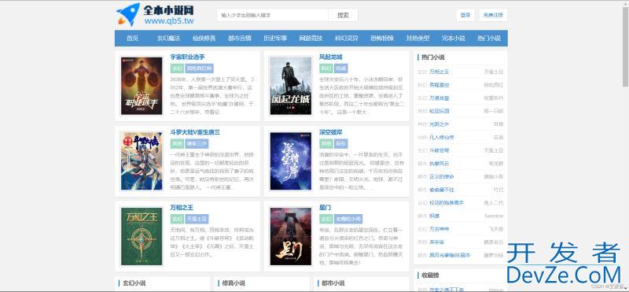This screenshot has width=629, height=292.
Task: Click the 万相之王 green book cover
Action: (x=142, y=236)
